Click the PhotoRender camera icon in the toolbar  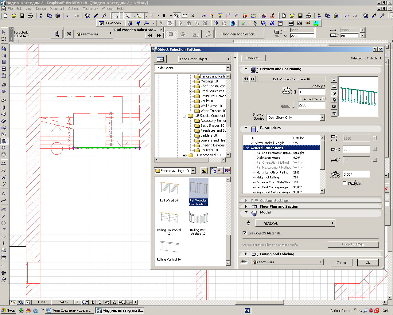[x=299, y=23]
